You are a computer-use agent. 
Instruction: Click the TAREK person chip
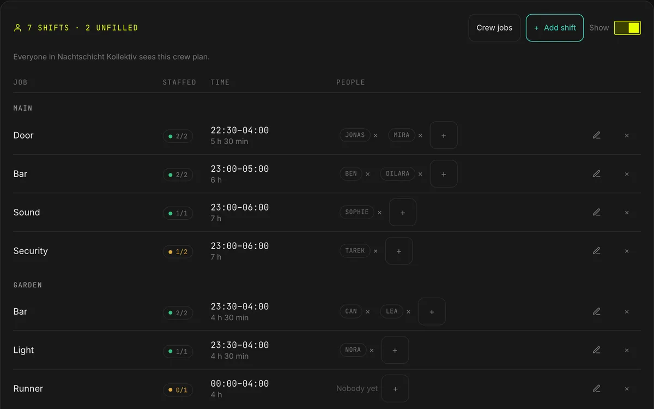pos(355,251)
